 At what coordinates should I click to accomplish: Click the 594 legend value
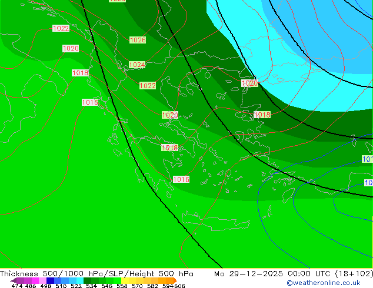168,286
